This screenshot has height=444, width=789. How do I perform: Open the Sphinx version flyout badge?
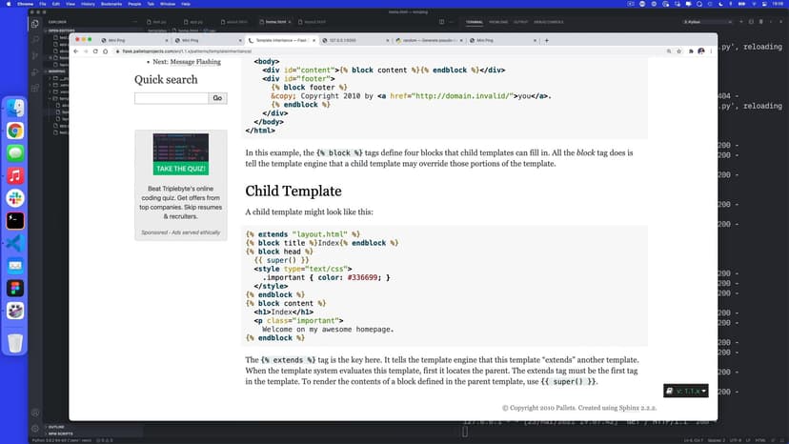(x=686, y=391)
